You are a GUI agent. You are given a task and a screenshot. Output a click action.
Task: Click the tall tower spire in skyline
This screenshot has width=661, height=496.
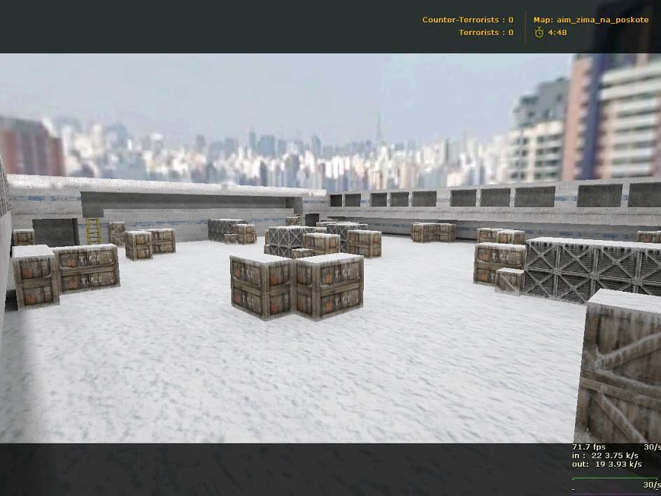(378, 128)
